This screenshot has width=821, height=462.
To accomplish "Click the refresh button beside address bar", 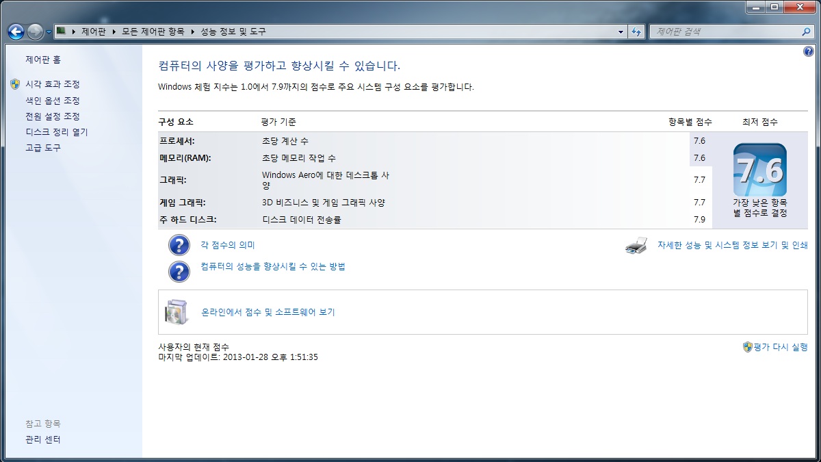I will point(637,31).
